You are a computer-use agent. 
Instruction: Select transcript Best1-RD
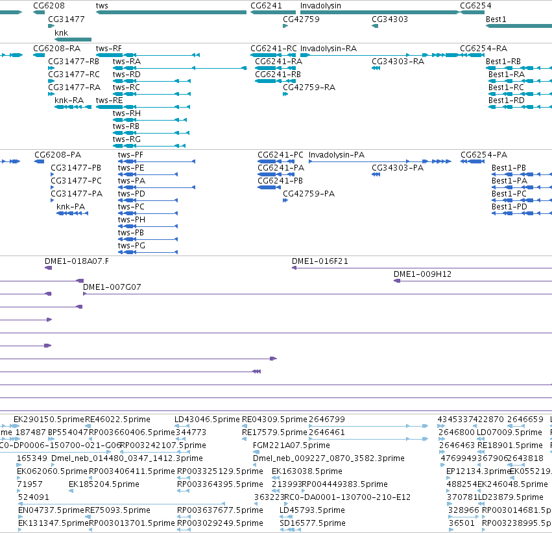coord(520,107)
